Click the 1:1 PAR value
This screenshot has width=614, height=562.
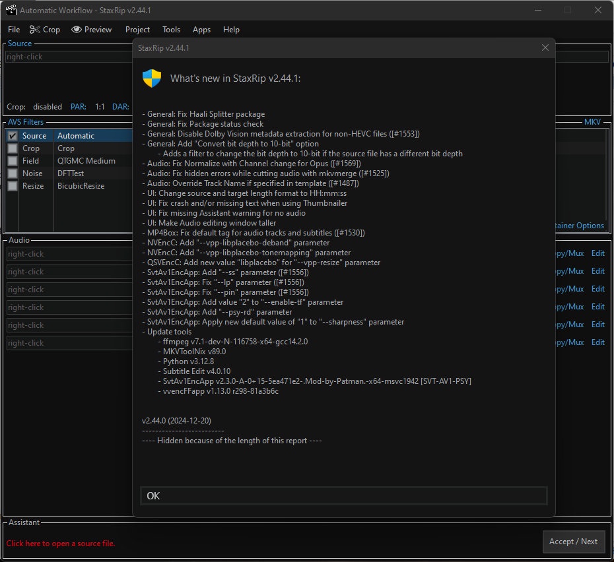[100, 107]
